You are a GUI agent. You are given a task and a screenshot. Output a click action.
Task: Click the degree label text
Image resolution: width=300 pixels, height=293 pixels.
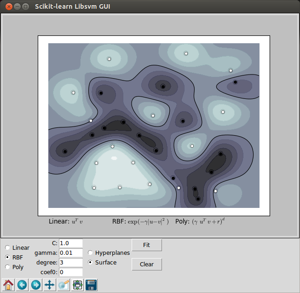(47, 263)
